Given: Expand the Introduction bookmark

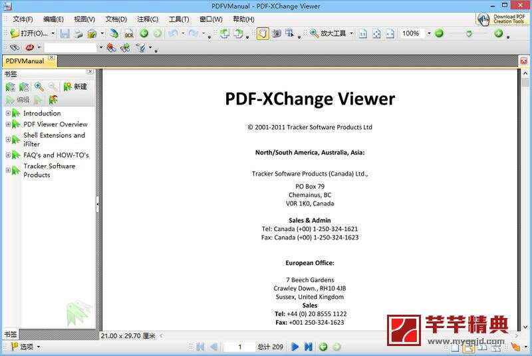Looking at the screenshot, I should click(x=8, y=113).
